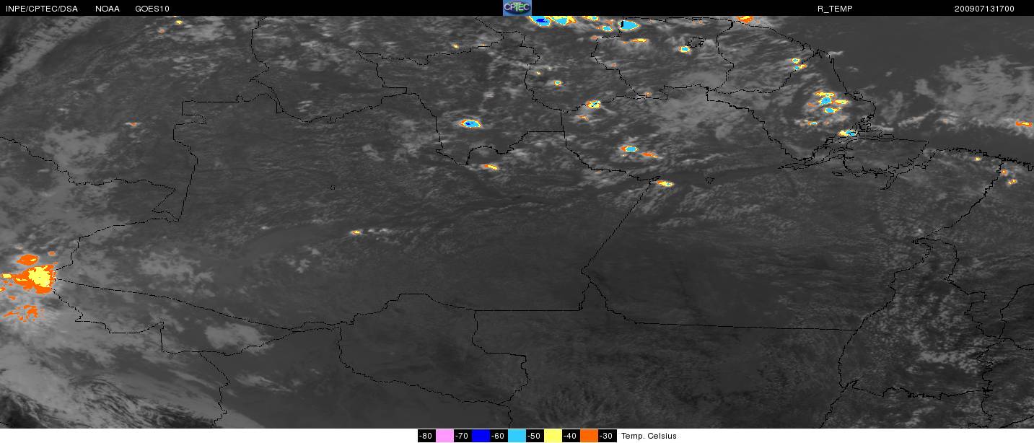Click the "Temp. Celsius" legend caption
Viewport: 1034px width, 443px height.
(649, 436)
